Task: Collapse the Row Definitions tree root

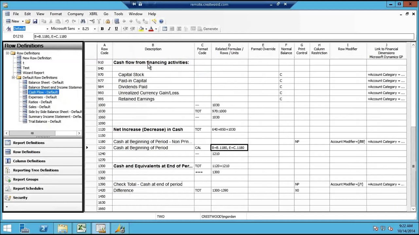Action: coord(8,53)
